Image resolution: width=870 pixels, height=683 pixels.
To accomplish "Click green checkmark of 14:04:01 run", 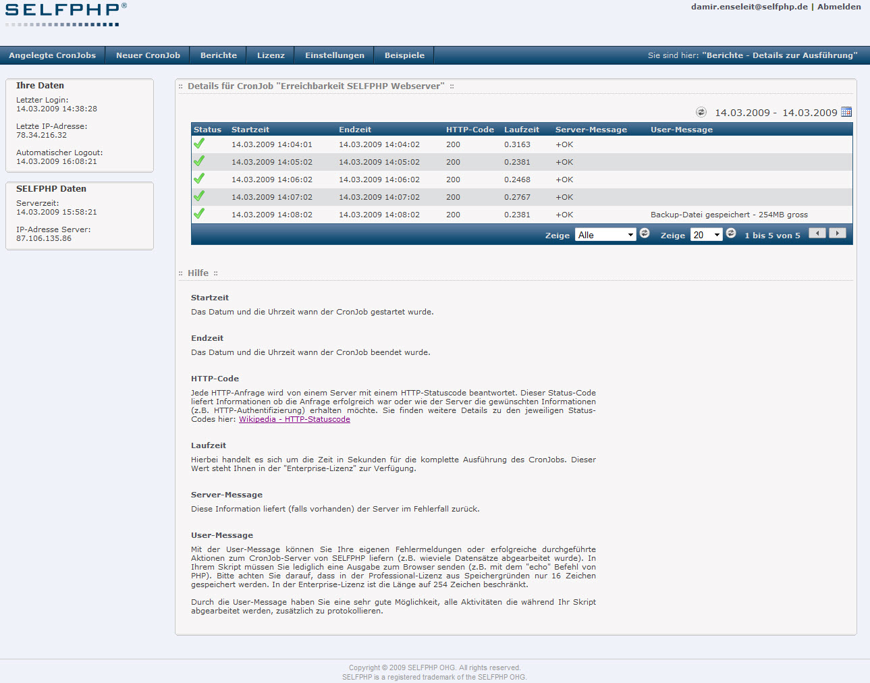I will click(199, 144).
